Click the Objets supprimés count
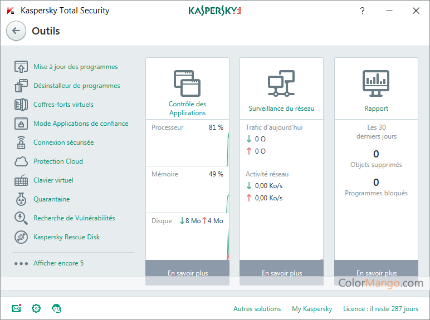This screenshot has height=320, width=430. pos(376,154)
